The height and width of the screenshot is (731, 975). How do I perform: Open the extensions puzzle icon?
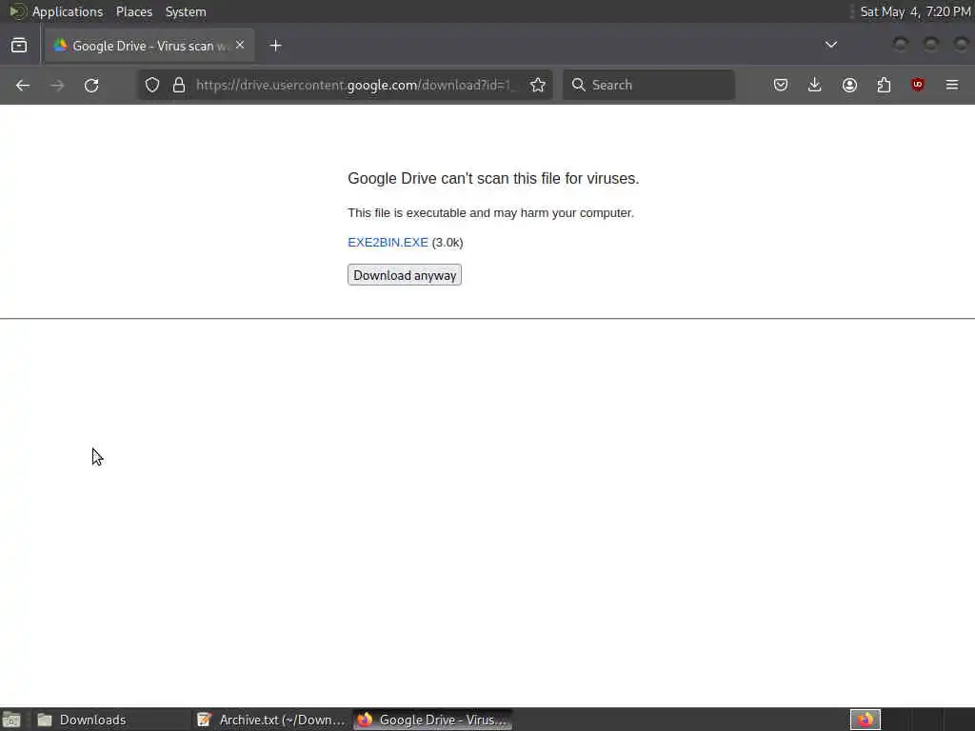tap(884, 85)
